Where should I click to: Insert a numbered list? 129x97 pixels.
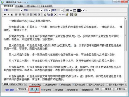pos(28,15)
